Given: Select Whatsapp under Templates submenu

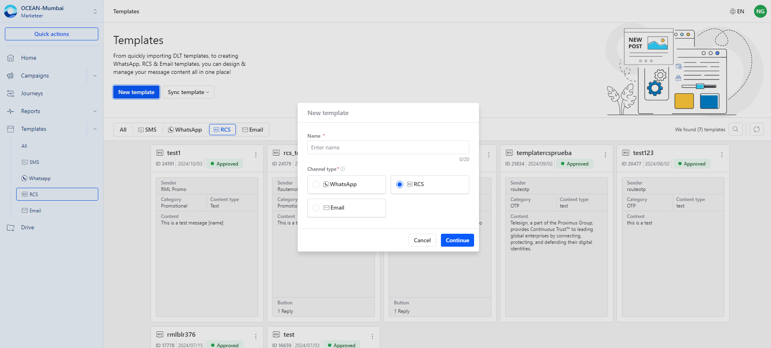Looking at the screenshot, I should (x=36, y=178).
